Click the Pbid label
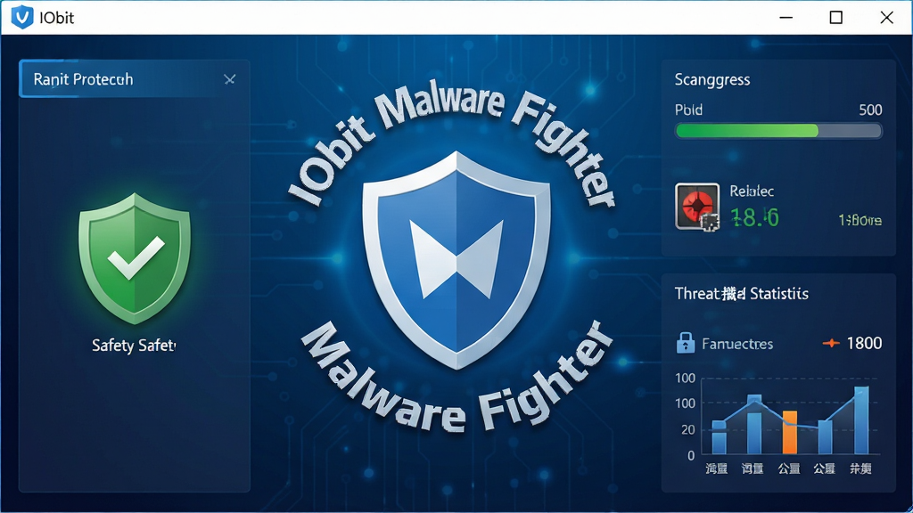Viewport: 913px width, 513px height. pos(688,110)
